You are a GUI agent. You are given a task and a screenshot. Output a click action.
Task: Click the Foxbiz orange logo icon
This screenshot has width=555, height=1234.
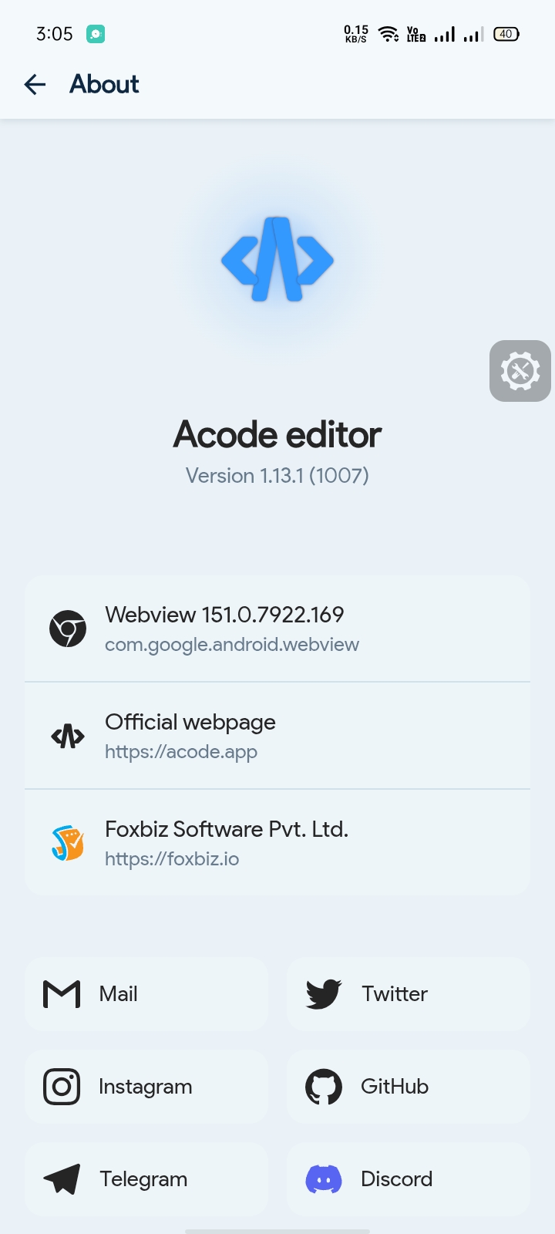coord(68,843)
